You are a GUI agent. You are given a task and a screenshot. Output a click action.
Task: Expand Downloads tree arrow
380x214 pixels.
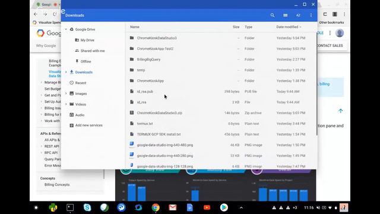[x=66, y=72]
